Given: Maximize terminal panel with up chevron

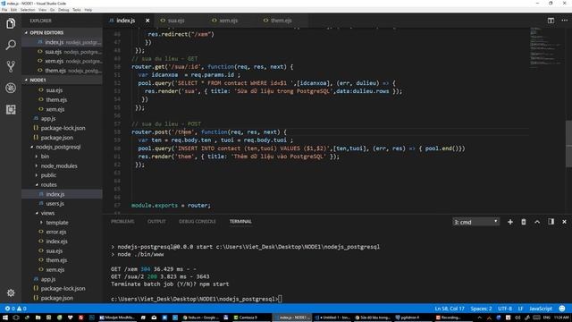Looking at the screenshot, I should [537, 222].
